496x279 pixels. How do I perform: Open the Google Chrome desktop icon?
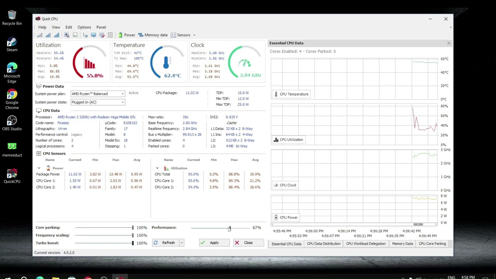[12, 100]
